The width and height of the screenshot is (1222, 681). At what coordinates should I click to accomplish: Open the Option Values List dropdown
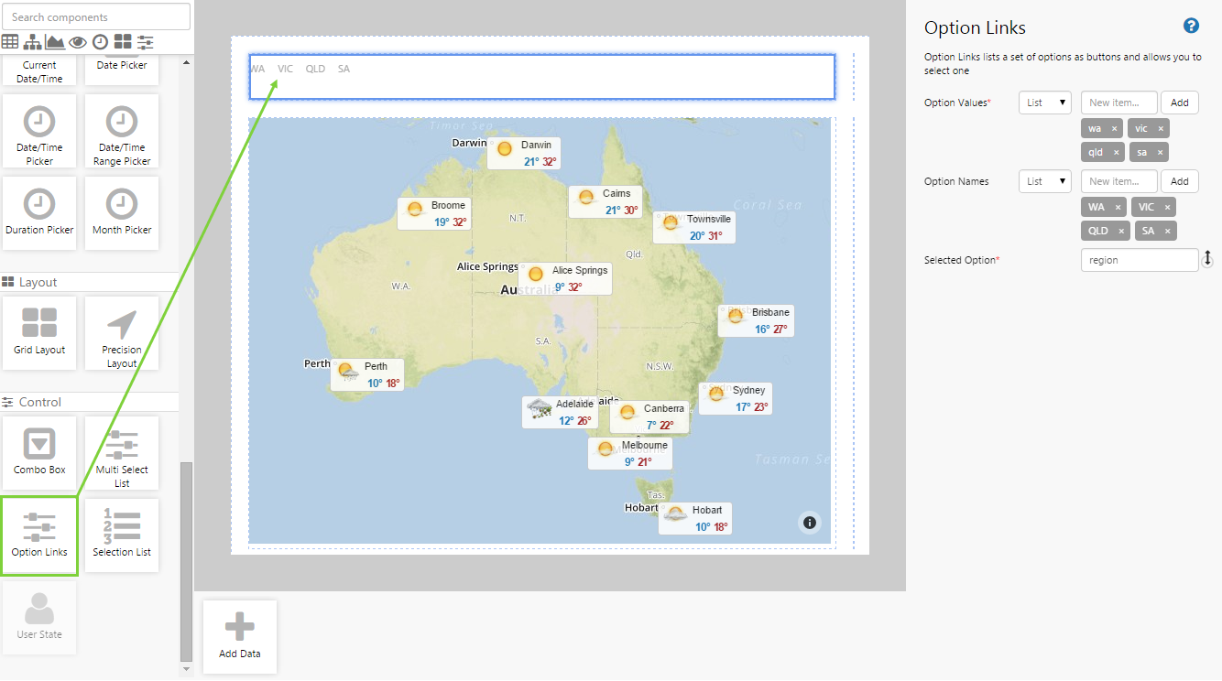[x=1044, y=103]
